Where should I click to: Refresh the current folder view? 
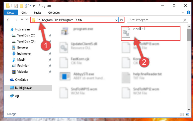coord(121,20)
